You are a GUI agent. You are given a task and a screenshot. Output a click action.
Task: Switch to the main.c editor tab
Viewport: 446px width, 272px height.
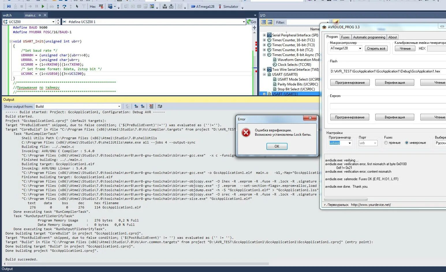[30, 15]
